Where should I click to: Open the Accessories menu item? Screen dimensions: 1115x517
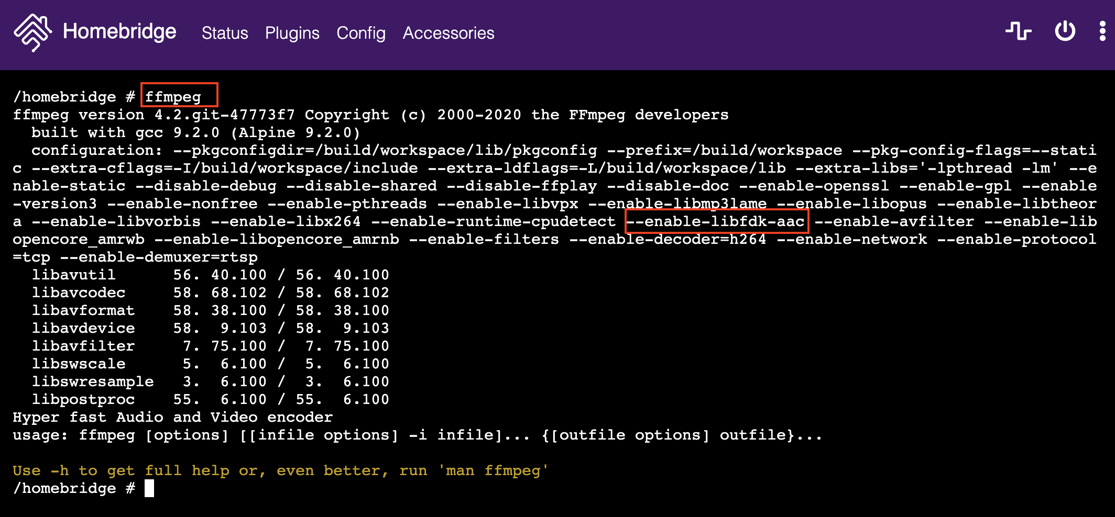point(448,33)
